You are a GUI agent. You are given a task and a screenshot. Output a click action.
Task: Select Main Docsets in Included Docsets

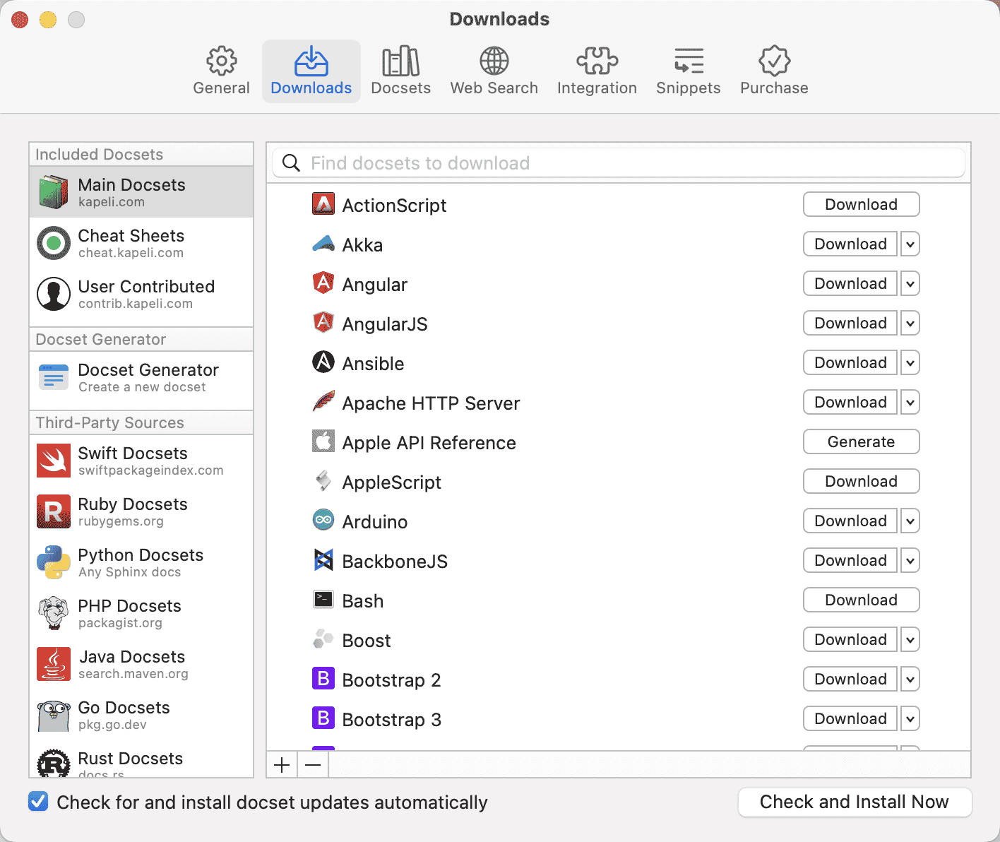pyautogui.click(x=131, y=191)
